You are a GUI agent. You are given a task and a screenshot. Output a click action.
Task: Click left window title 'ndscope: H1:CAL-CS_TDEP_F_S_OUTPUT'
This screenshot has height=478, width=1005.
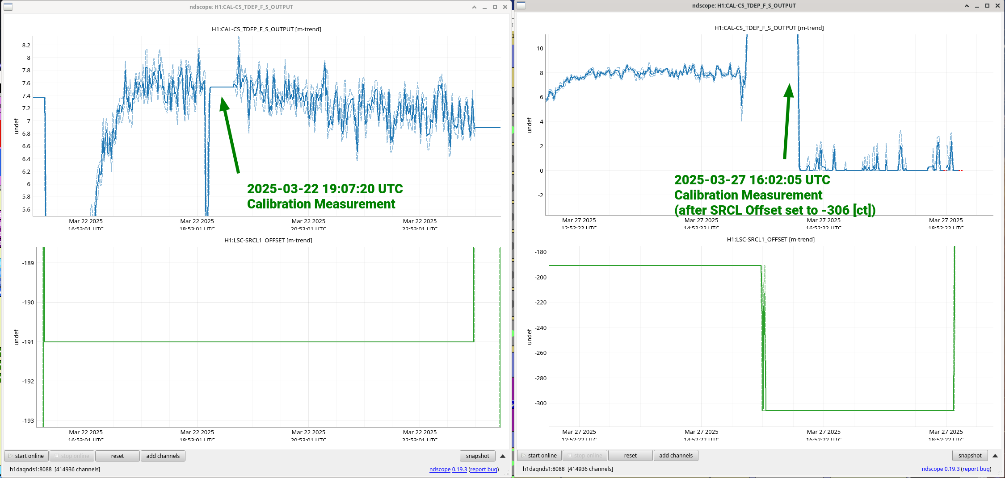coord(241,7)
